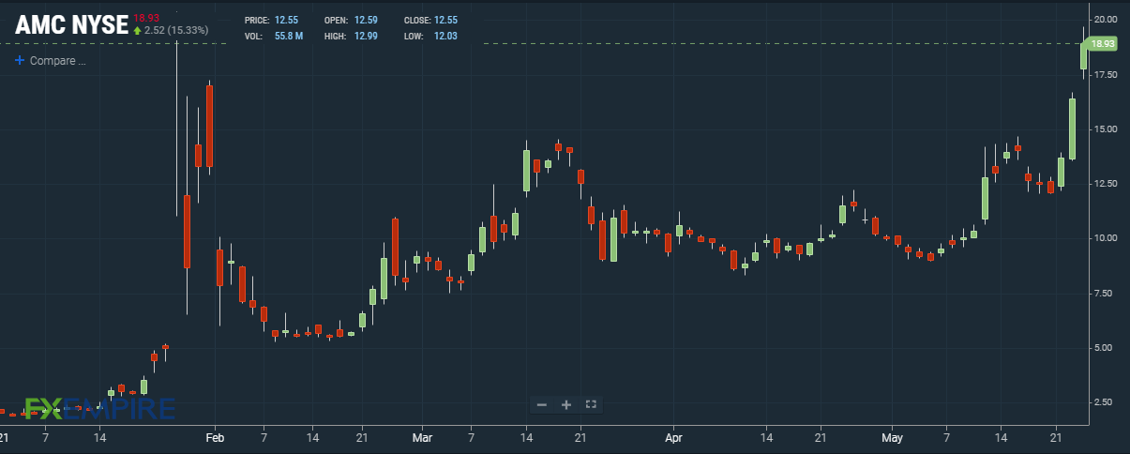
Task: Click the latest green candle near 18.93
Action: (1083, 54)
